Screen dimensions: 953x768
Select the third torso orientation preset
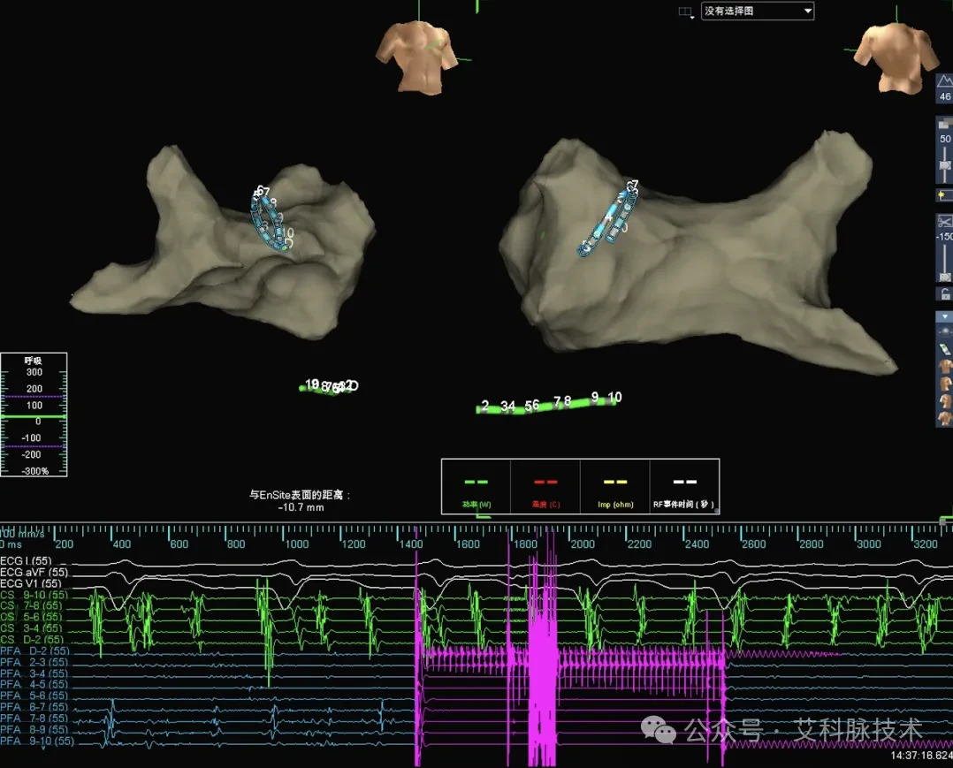tap(945, 401)
